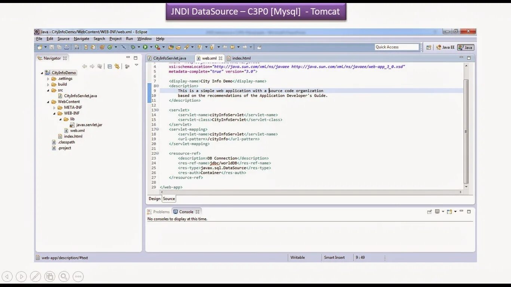
Task: Toggle the Skip All Breakpoints icon
Action: (x=123, y=47)
